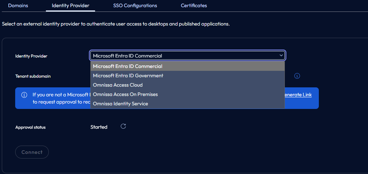Go to the Certificates tab
The height and width of the screenshot is (174, 368).
(194, 5)
